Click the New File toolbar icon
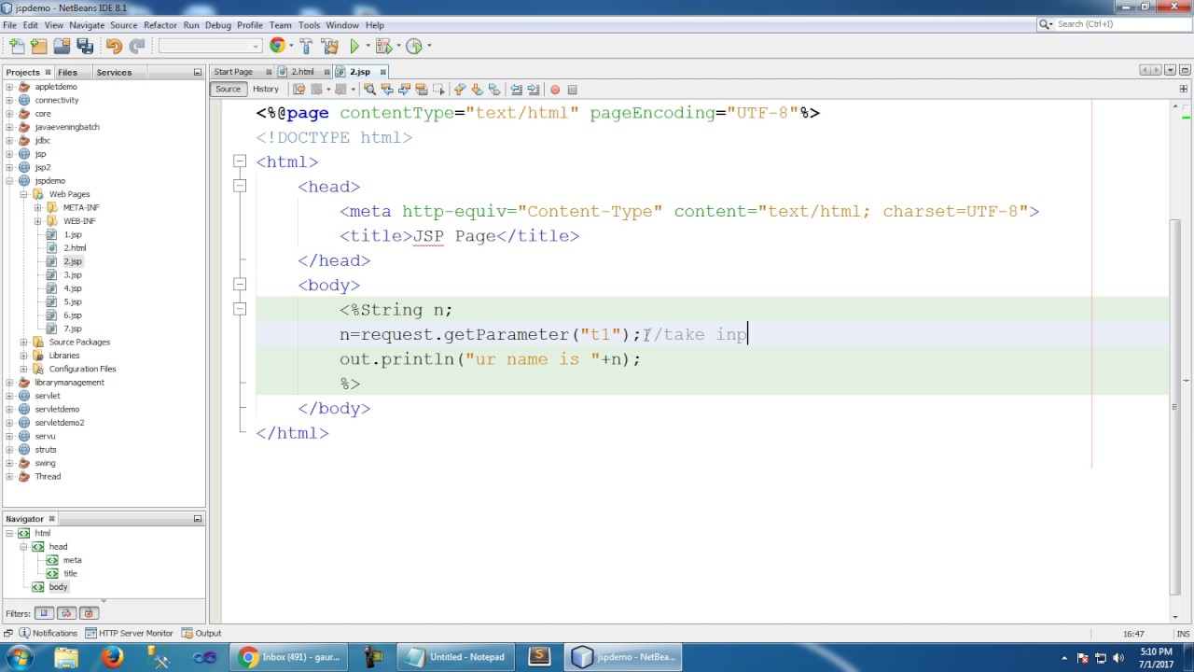This screenshot has width=1194, height=672. (17, 46)
